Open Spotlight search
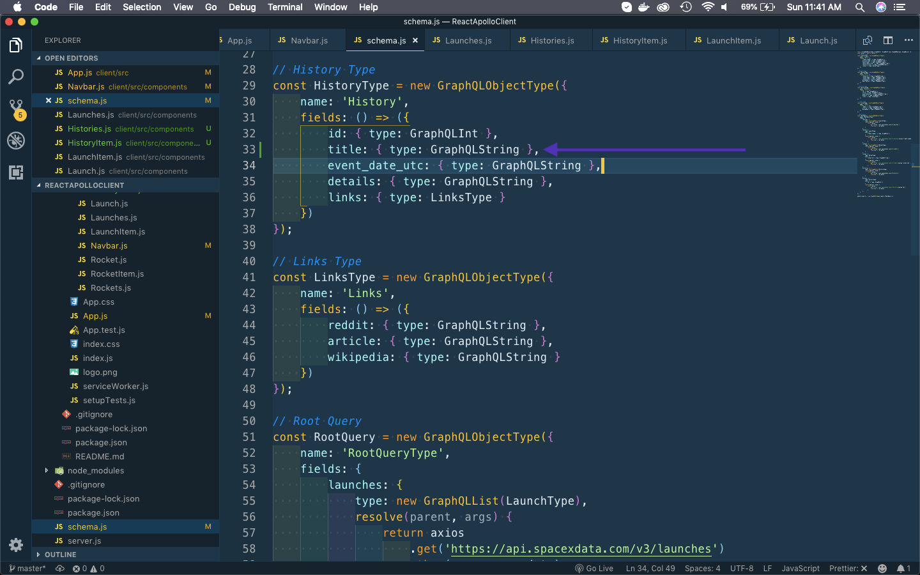 point(860,7)
